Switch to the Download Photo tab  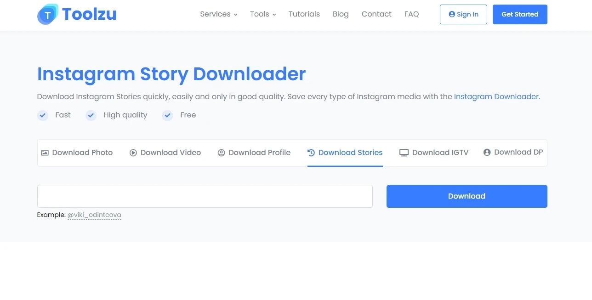click(77, 153)
